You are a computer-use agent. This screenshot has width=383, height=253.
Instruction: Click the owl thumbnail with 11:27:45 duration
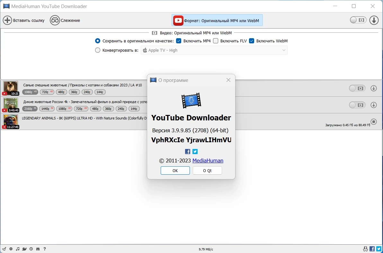(x=11, y=121)
